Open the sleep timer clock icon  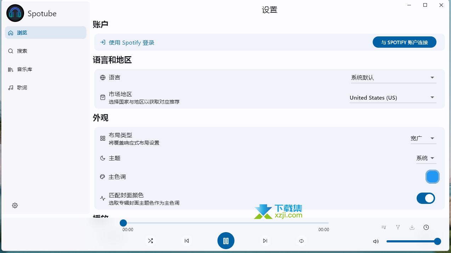[426, 227]
